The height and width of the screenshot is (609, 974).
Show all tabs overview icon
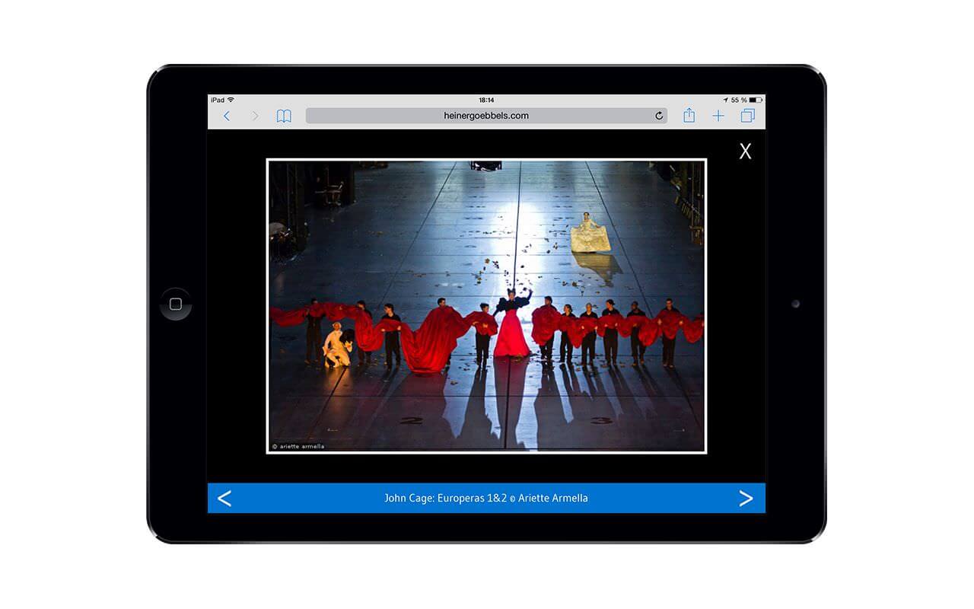point(747,116)
